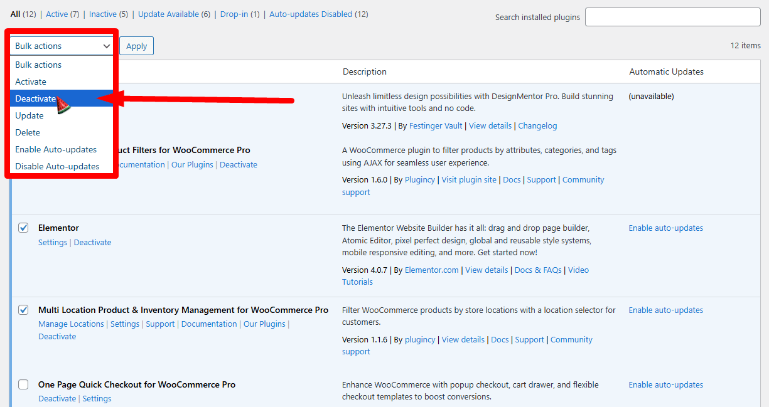Open Our Plugins link for Product Filters
This screenshot has height=407, width=769.
pyautogui.click(x=192, y=164)
